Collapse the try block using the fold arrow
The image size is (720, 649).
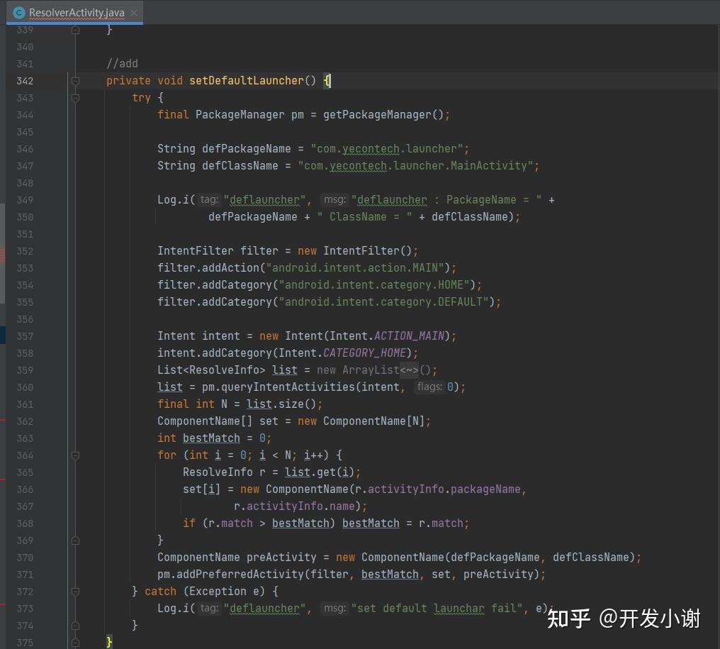[x=75, y=98]
